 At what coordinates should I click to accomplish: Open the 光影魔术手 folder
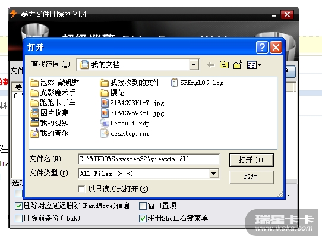[53, 93]
